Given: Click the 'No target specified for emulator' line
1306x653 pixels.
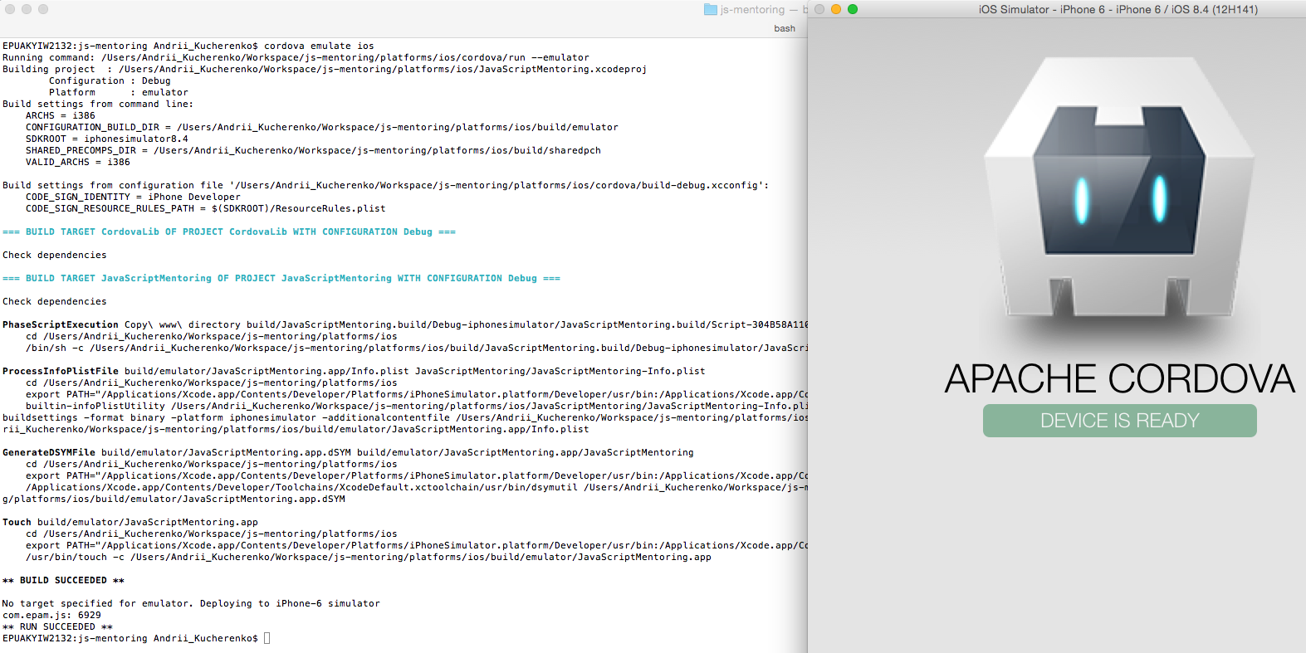Looking at the screenshot, I should point(191,603).
